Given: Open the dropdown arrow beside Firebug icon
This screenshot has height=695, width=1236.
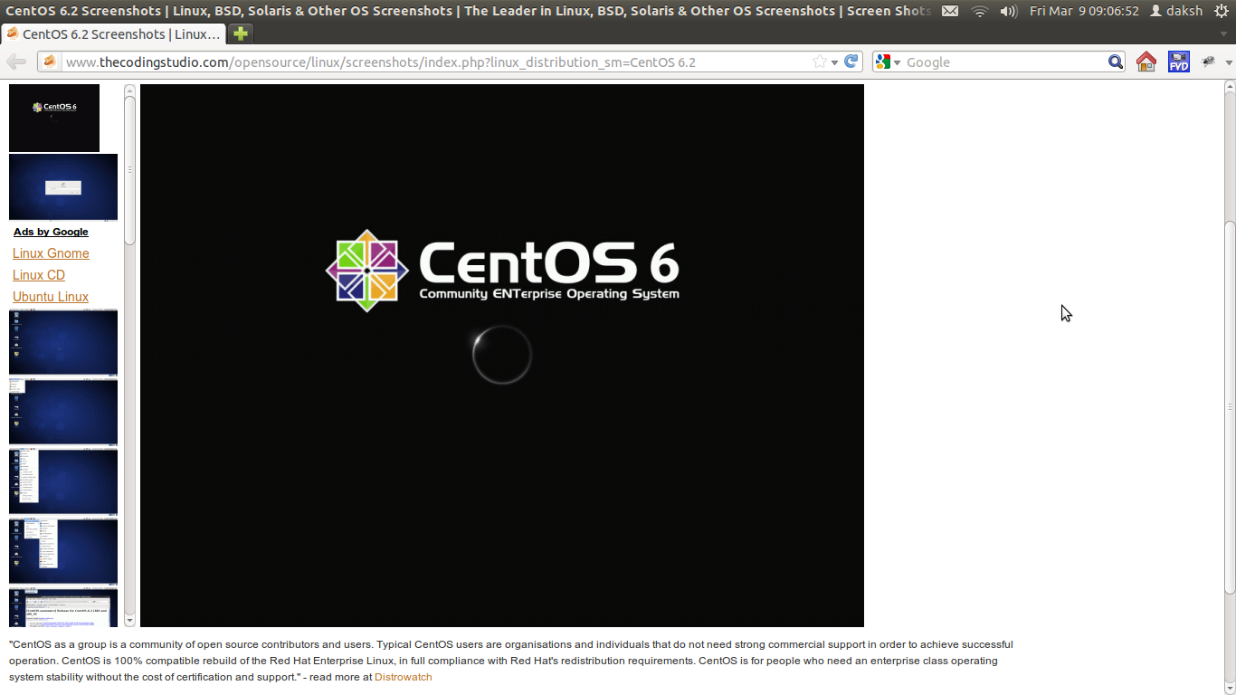Looking at the screenshot, I should 1229,62.
